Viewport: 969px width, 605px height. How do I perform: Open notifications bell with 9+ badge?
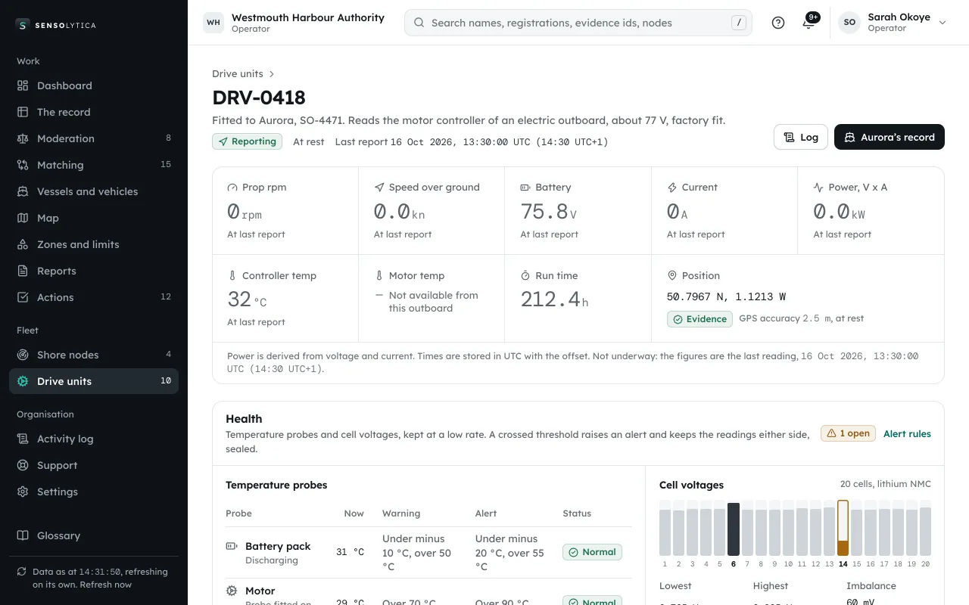pos(809,23)
